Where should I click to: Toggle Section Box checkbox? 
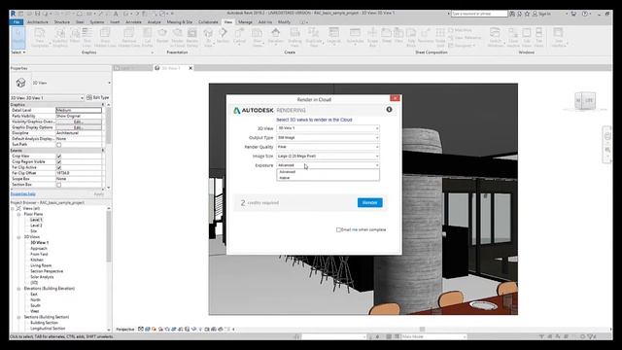58,185
